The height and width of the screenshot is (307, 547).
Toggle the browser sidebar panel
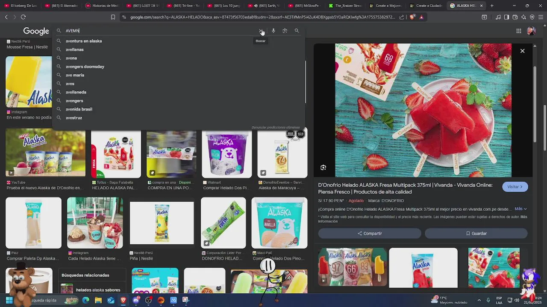pyautogui.click(x=506, y=17)
